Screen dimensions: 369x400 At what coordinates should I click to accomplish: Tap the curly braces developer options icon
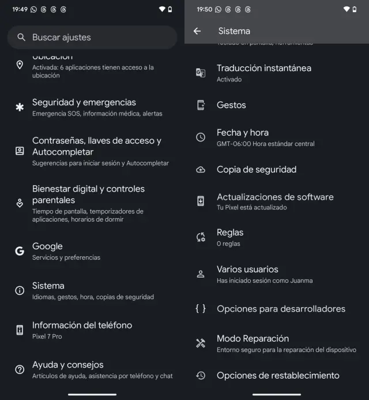click(201, 309)
